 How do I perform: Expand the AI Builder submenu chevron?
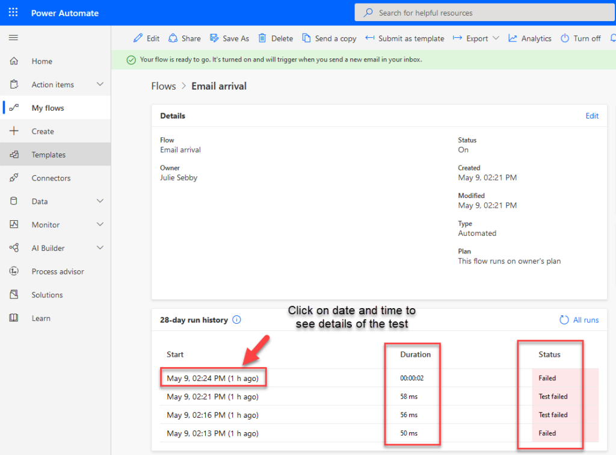[100, 248]
